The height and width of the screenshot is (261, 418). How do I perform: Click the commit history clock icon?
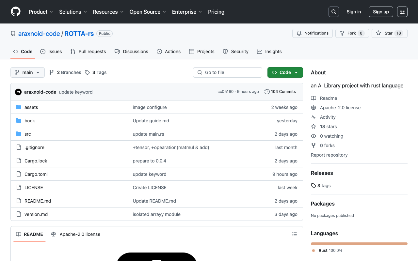click(267, 92)
